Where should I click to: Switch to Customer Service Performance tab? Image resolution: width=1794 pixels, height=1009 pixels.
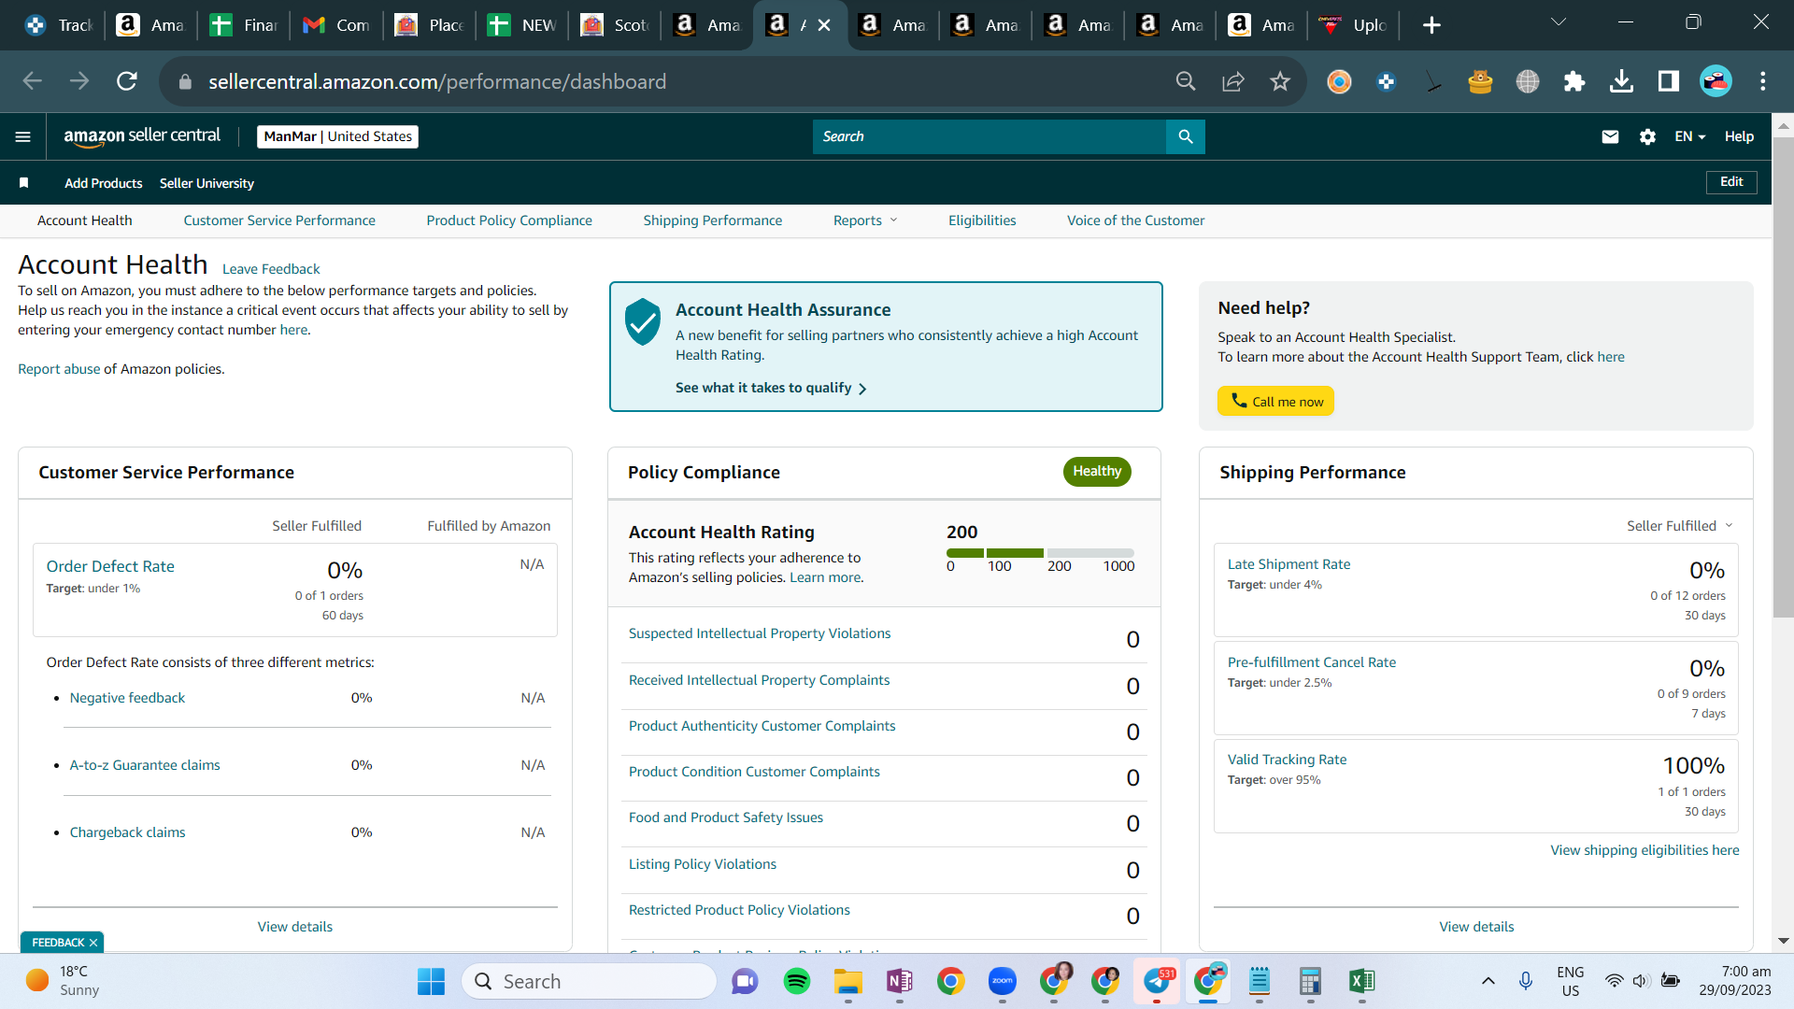(279, 220)
